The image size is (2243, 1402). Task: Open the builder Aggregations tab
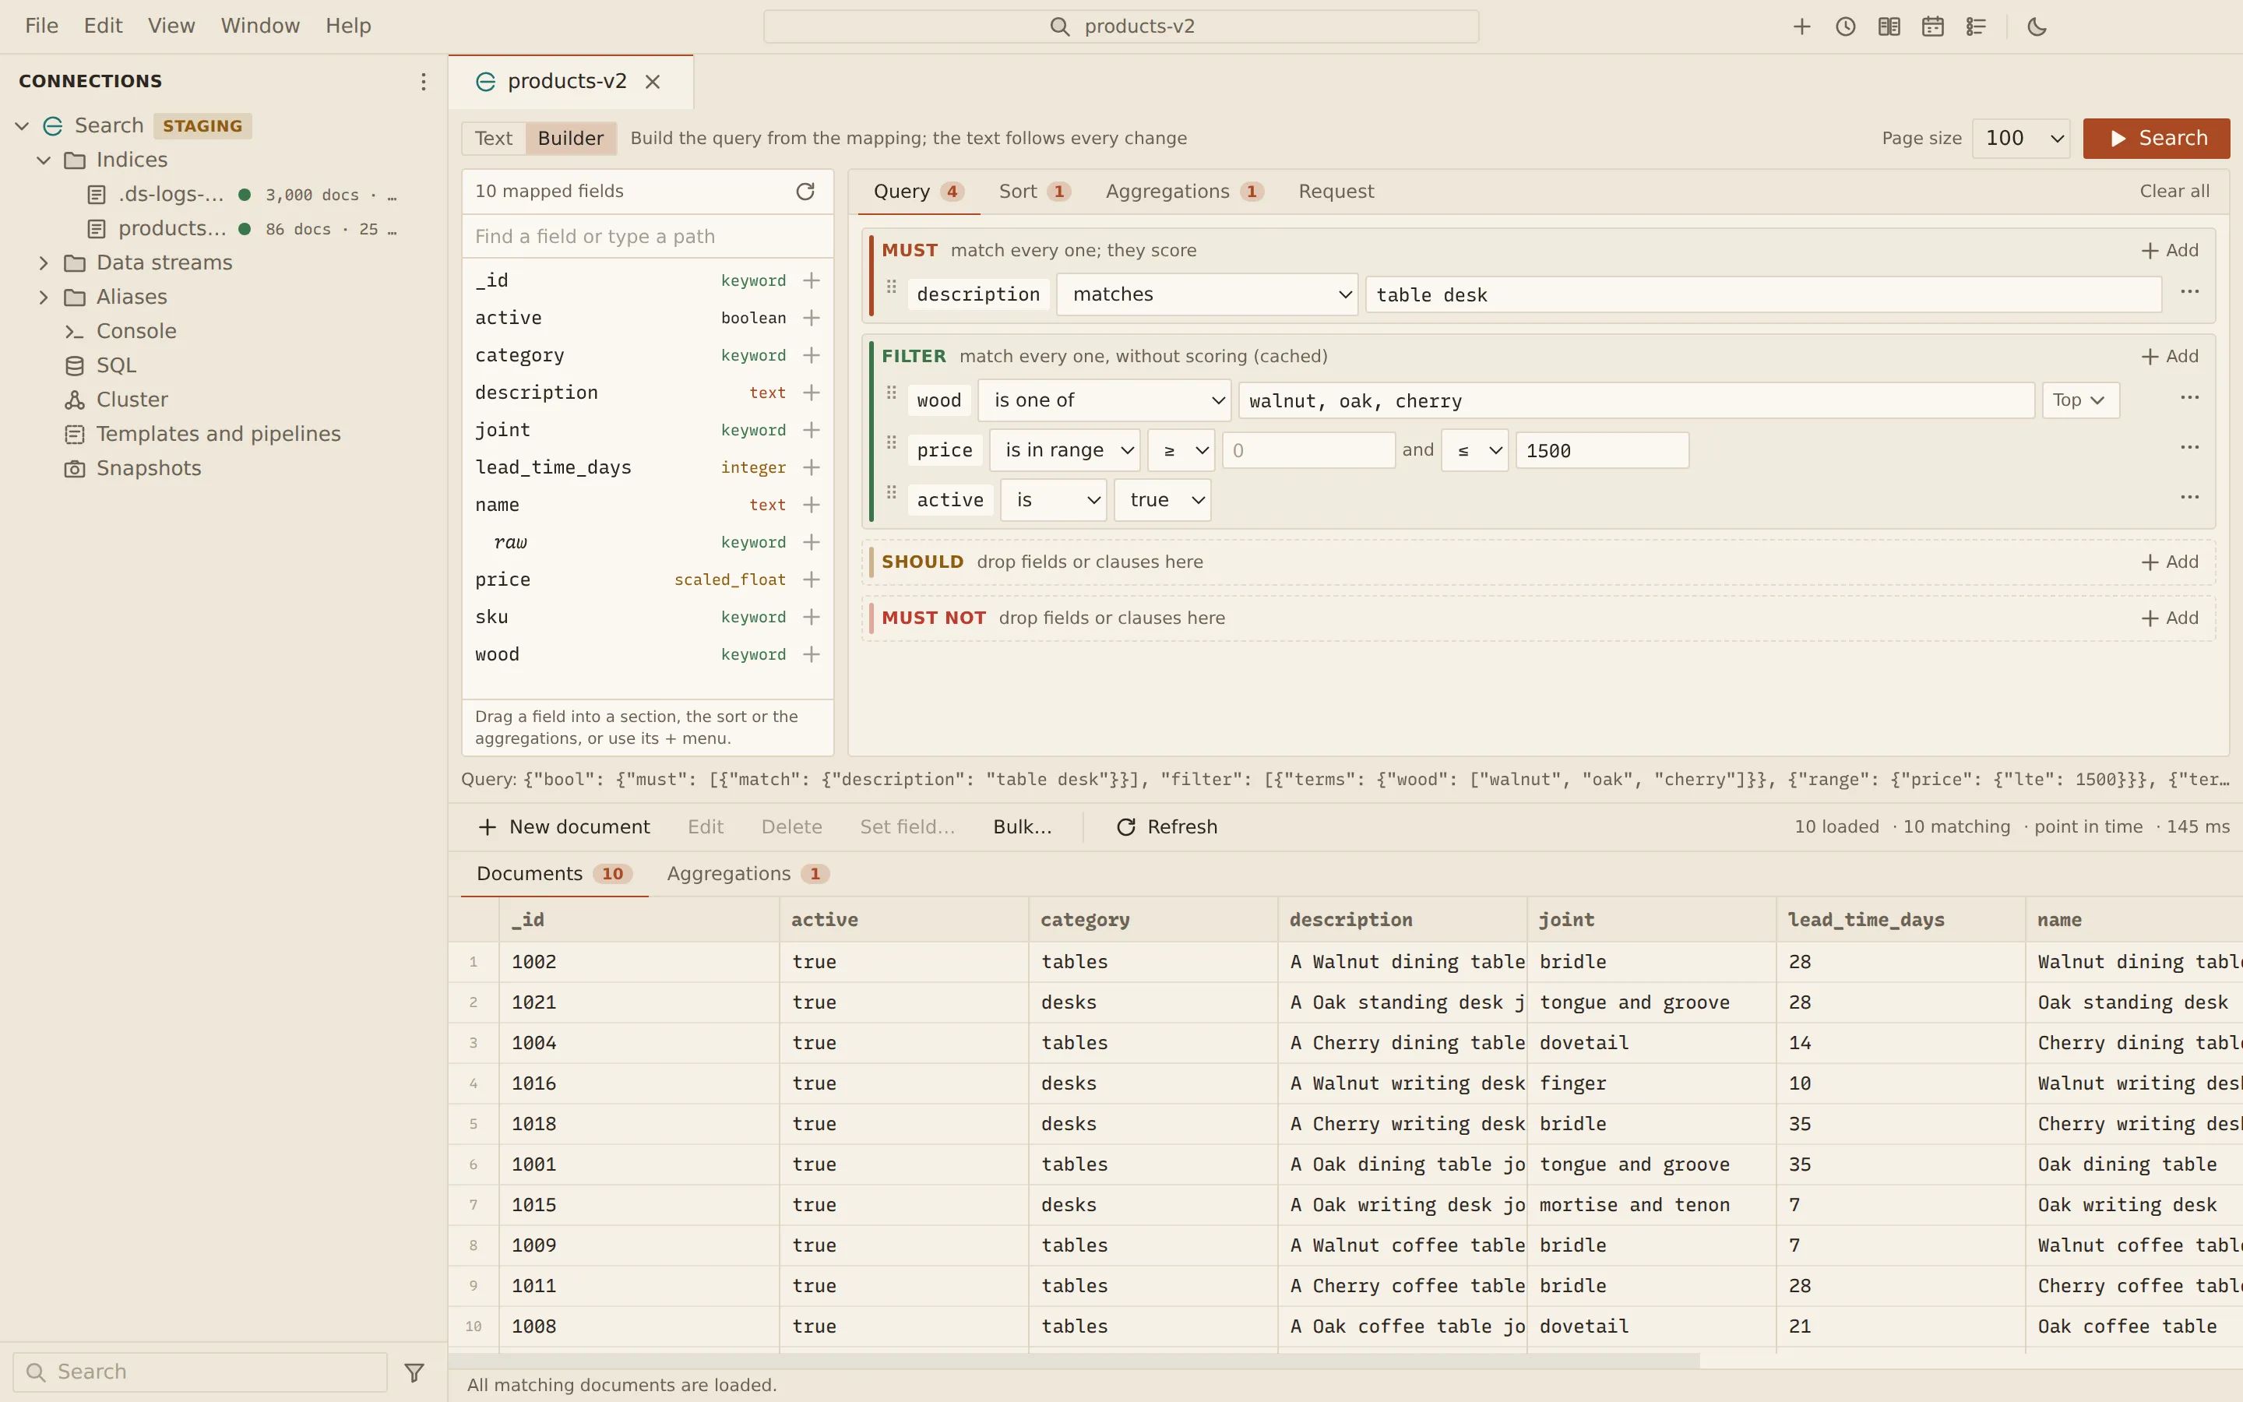pos(1184,191)
